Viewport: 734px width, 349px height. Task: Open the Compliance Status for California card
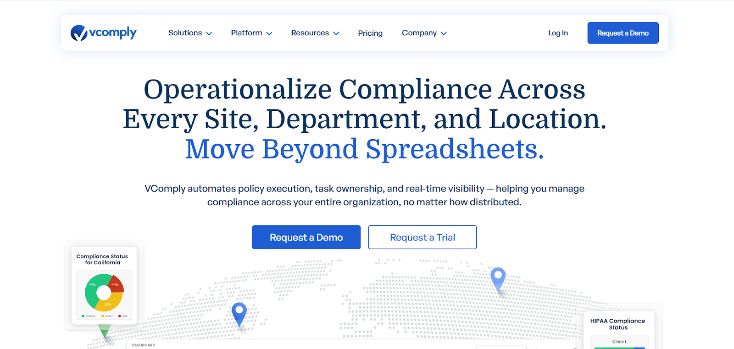coord(104,284)
